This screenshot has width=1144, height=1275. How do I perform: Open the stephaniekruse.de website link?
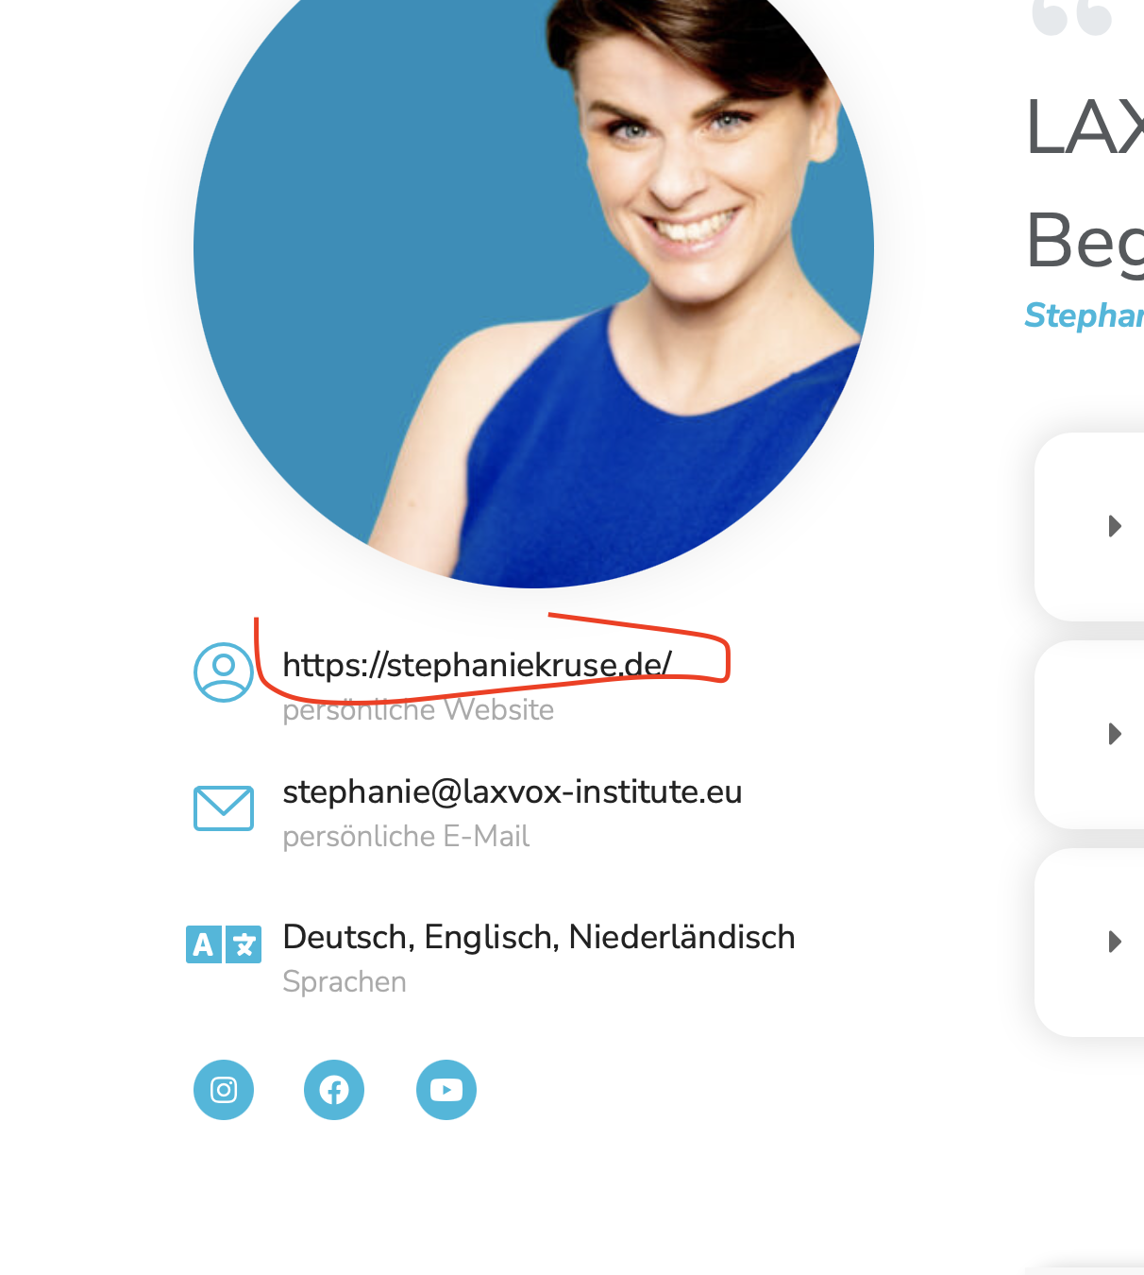coord(477,665)
